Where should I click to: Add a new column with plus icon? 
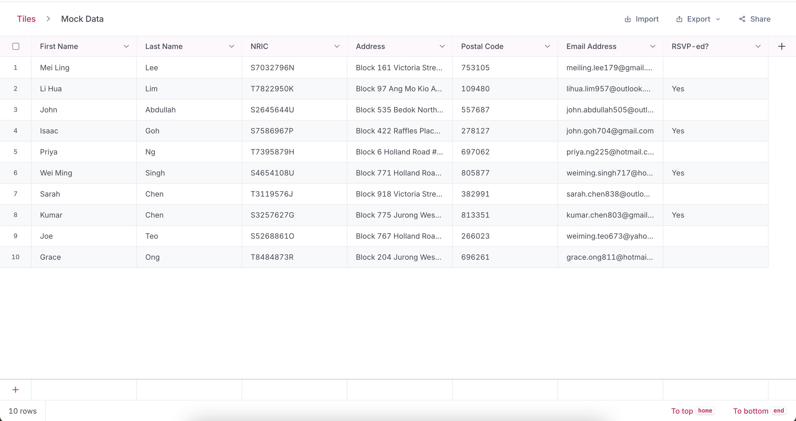coord(782,46)
